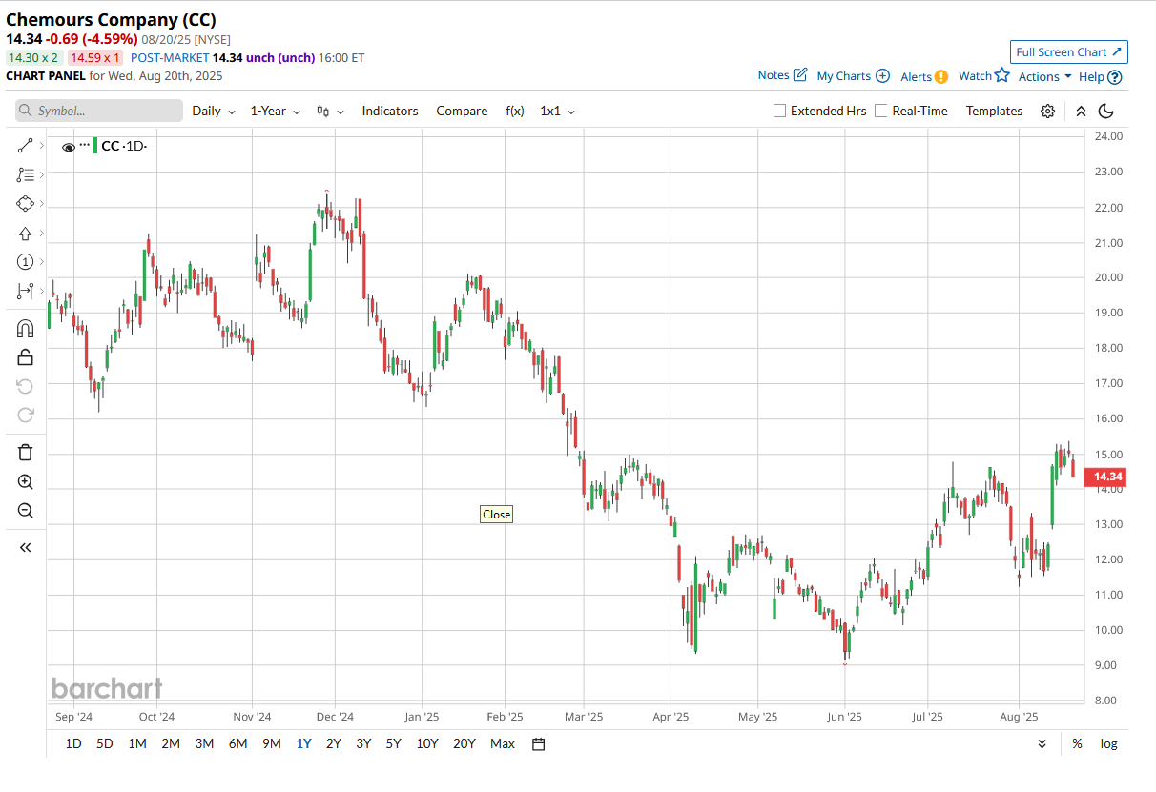Select the 2Y time range
This screenshot has width=1156, height=792.
point(333,744)
